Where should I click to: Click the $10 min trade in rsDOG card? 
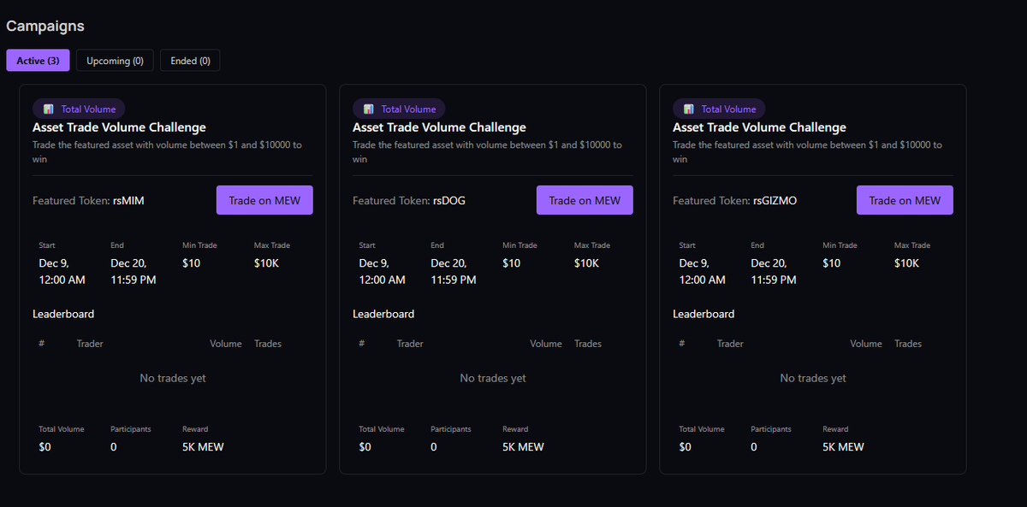[x=511, y=263]
